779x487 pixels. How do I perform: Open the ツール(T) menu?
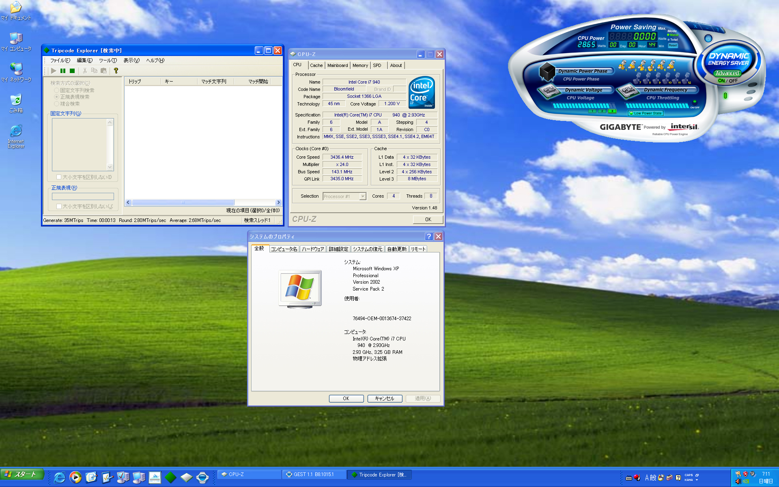(108, 60)
